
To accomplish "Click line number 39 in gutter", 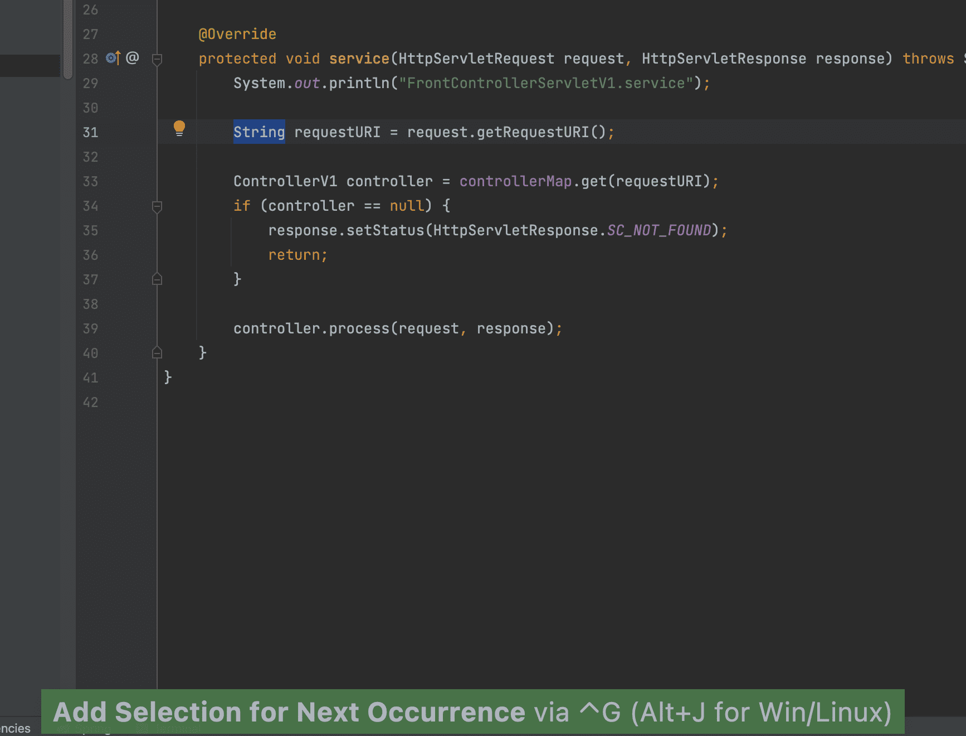I will tap(90, 329).
